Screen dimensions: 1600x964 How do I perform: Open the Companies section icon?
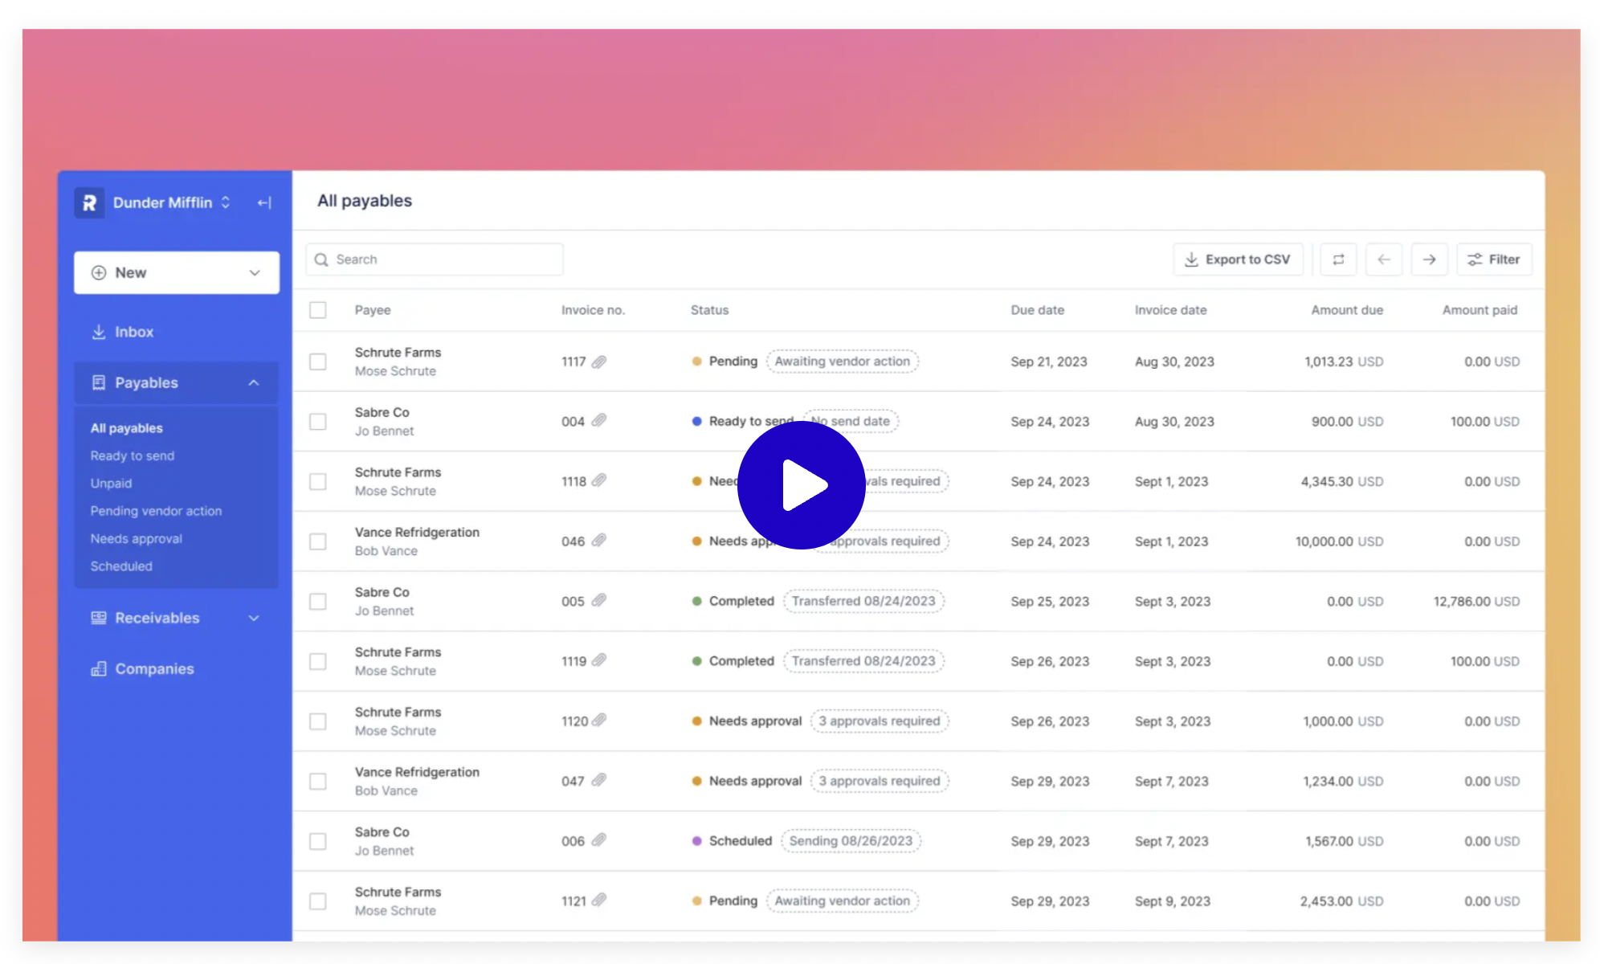click(x=99, y=668)
